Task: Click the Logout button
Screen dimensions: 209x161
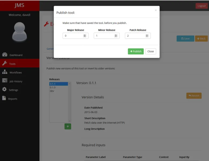Action: click(x=201, y=6)
